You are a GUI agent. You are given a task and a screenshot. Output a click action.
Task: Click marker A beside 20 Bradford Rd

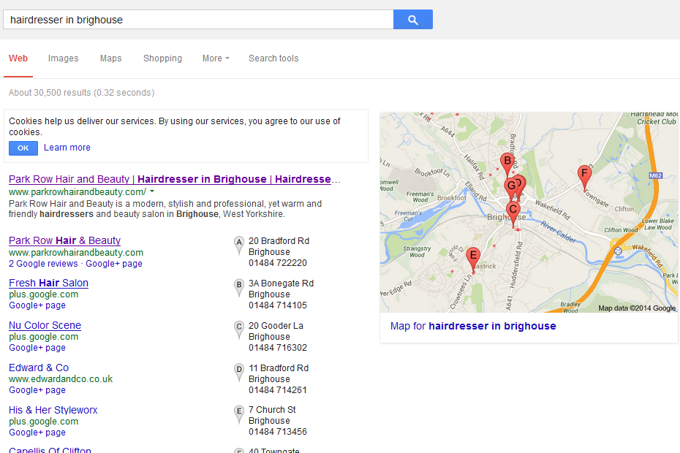point(238,245)
